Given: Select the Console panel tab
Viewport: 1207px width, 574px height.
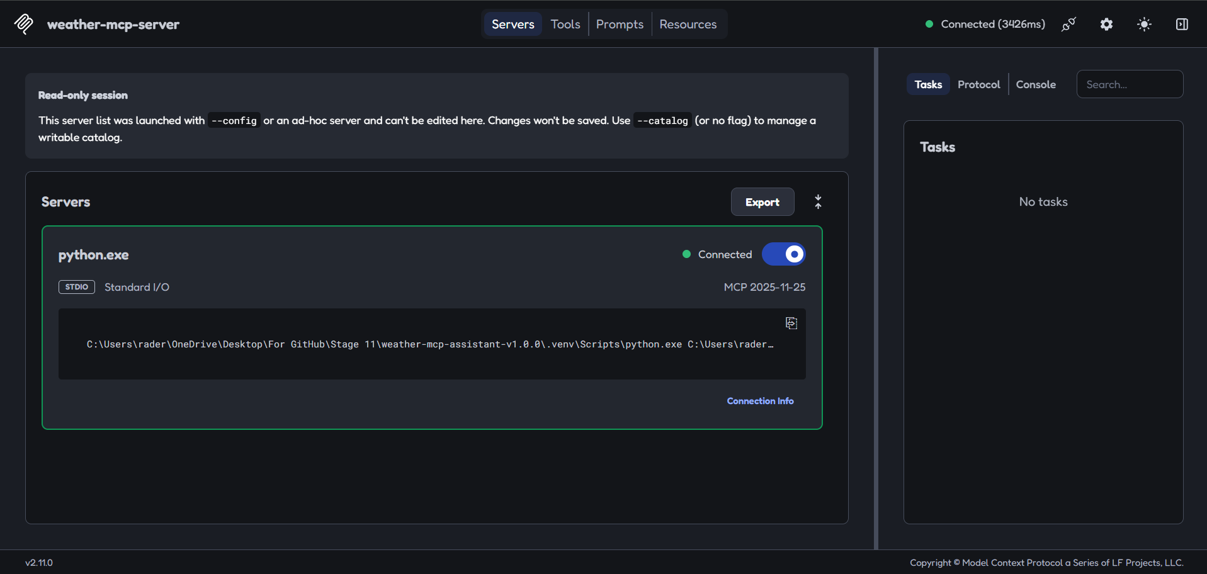Looking at the screenshot, I should click(1036, 84).
